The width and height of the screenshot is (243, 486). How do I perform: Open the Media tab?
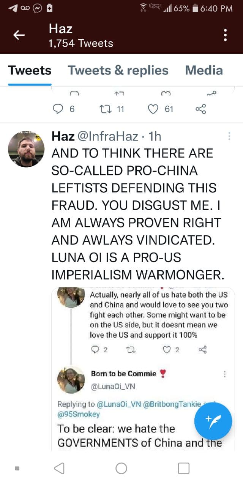pyautogui.click(x=204, y=70)
